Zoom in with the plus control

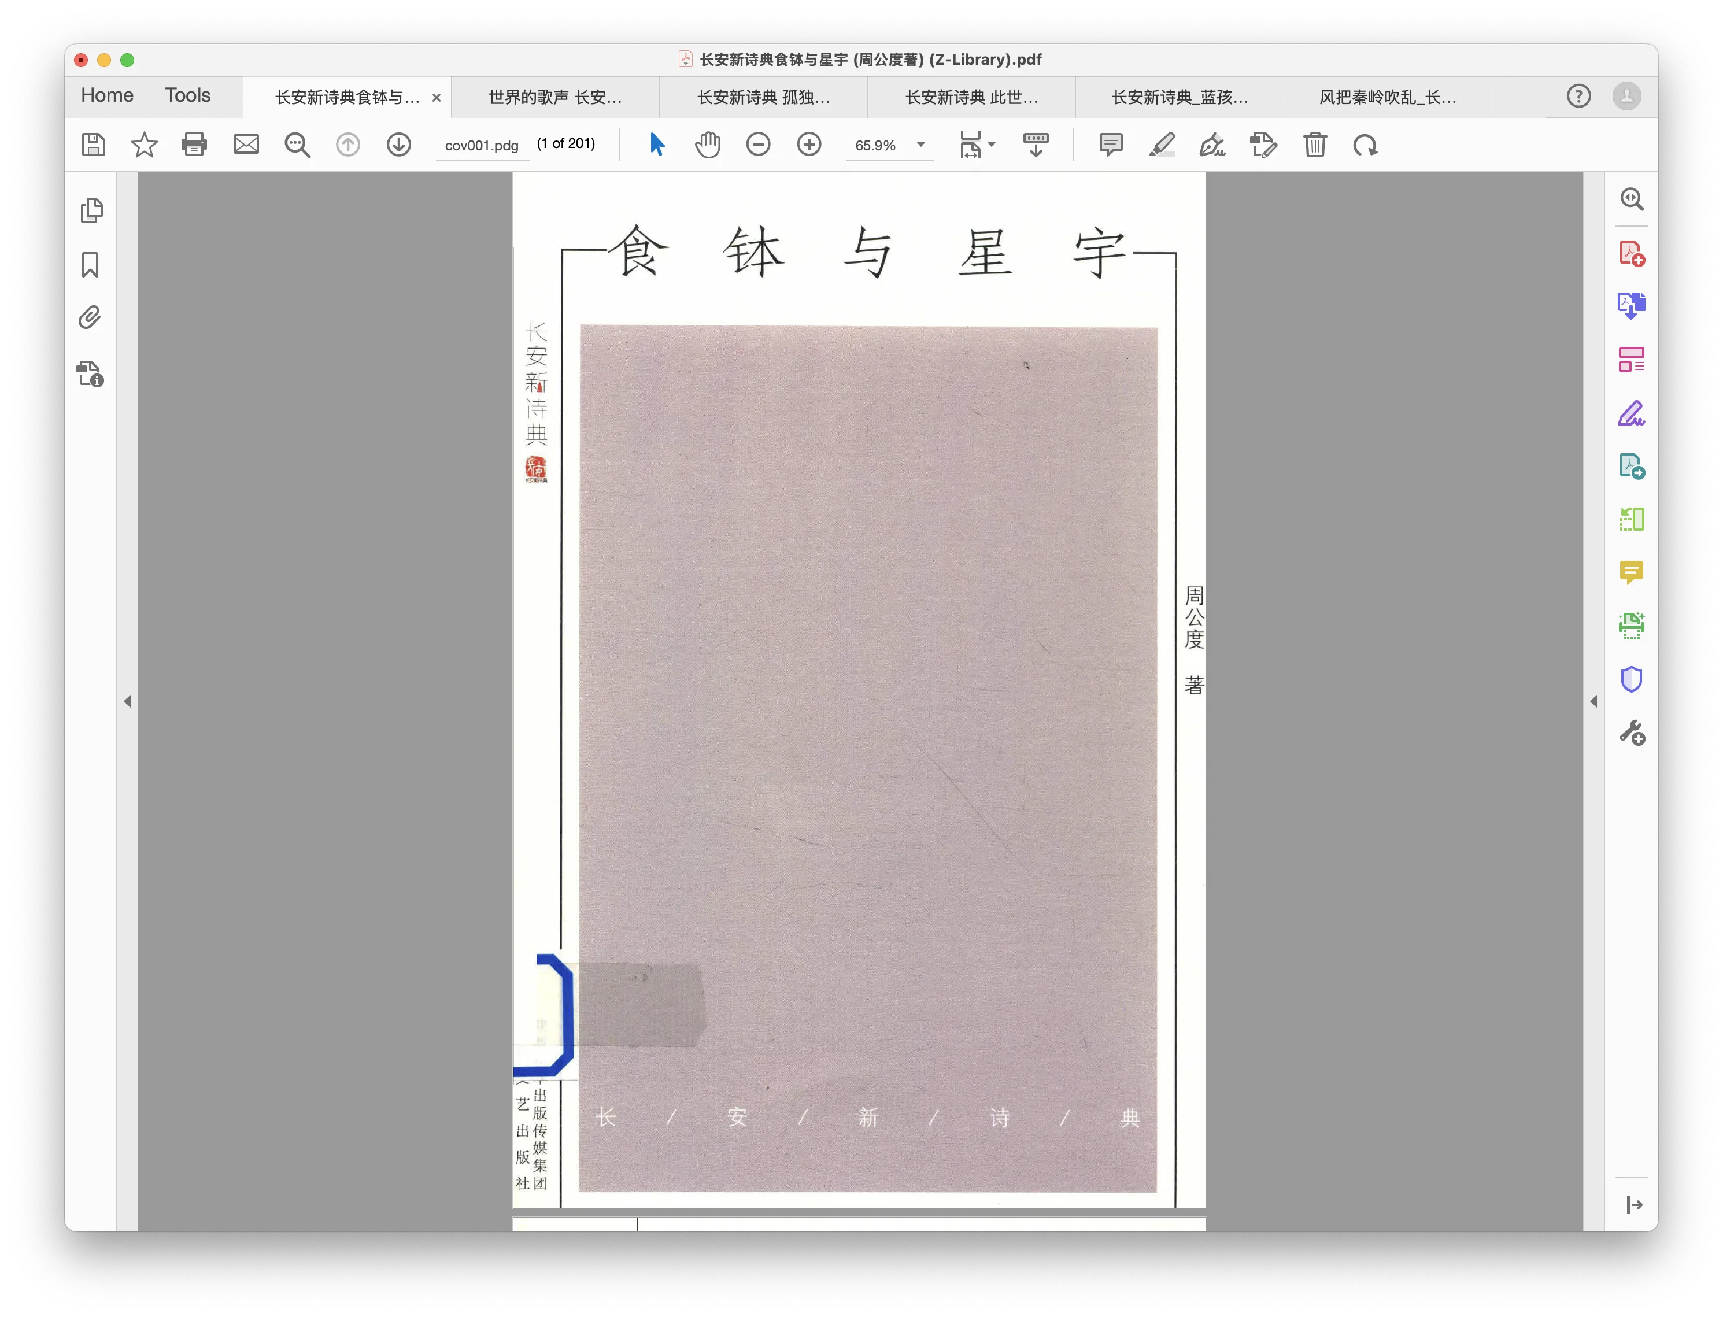point(810,145)
